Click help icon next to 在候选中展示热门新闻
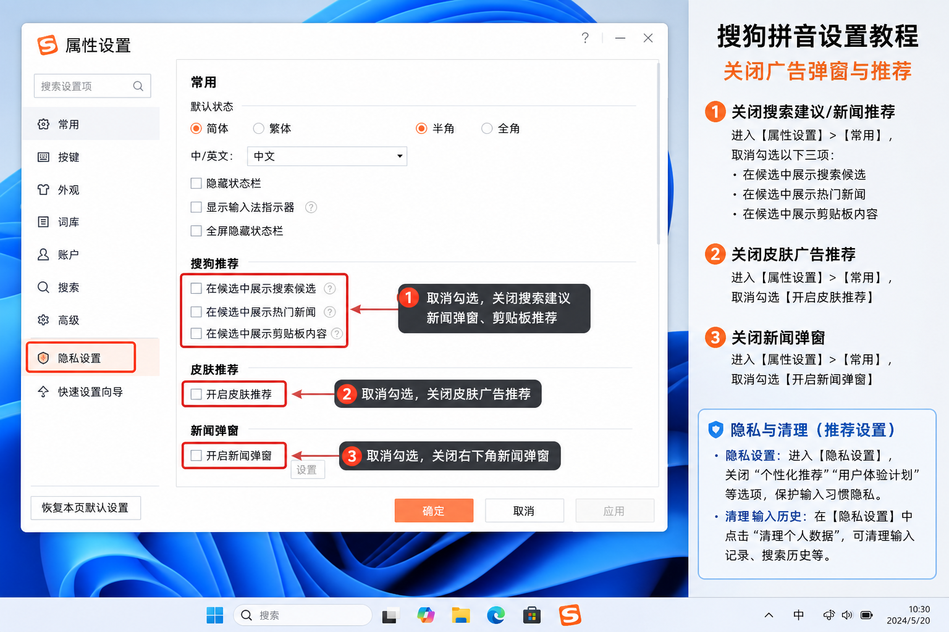 pos(330,312)
